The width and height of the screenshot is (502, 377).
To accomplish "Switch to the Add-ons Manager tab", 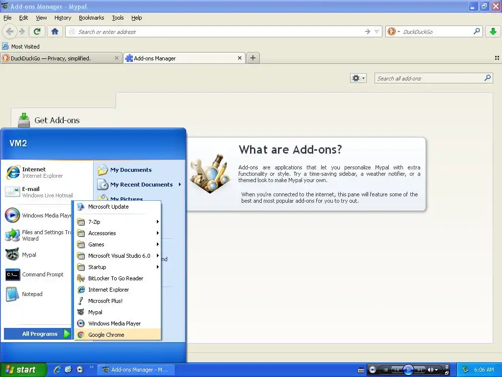I will point(184,58).
